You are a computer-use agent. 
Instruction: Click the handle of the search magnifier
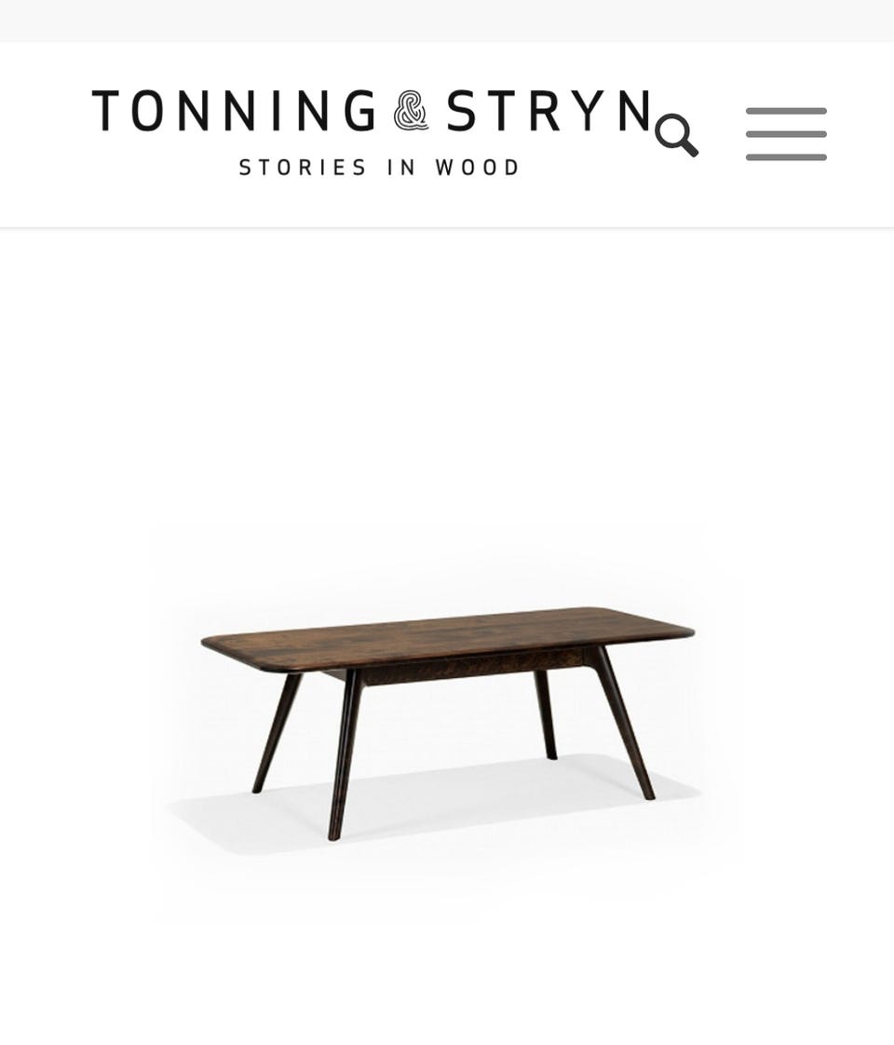687,146
